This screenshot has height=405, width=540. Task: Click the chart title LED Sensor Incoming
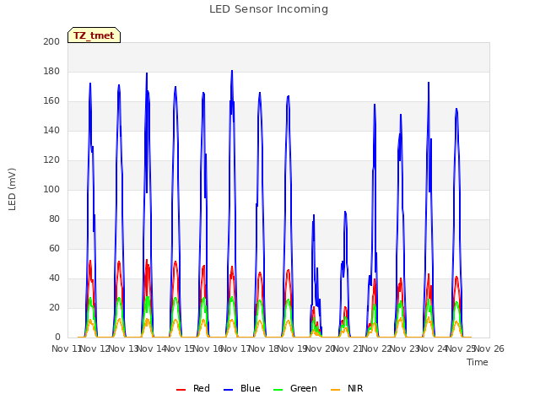[x=268, y=9]
